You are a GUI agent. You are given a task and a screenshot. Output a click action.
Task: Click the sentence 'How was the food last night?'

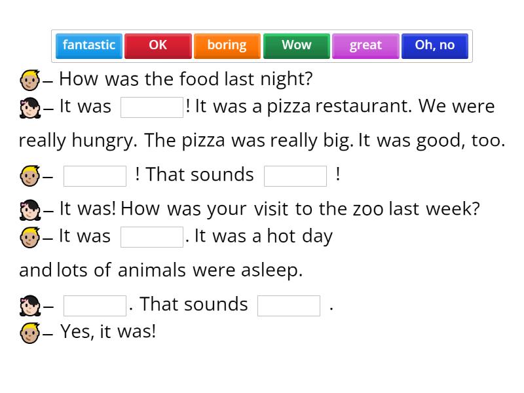click(x=186, y=79)
